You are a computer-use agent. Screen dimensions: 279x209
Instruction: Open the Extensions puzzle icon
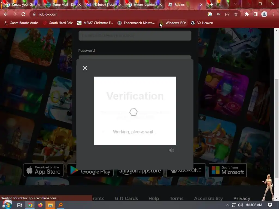coord(247,14)
